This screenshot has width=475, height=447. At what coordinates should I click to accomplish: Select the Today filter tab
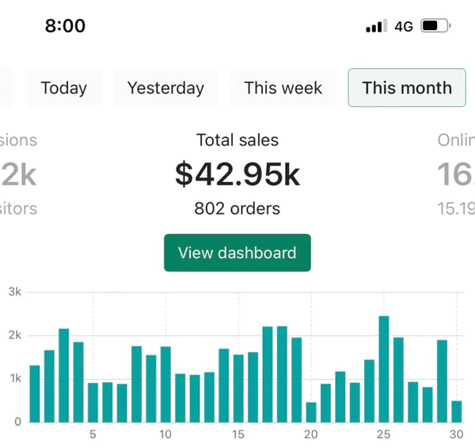pos(64,88)
